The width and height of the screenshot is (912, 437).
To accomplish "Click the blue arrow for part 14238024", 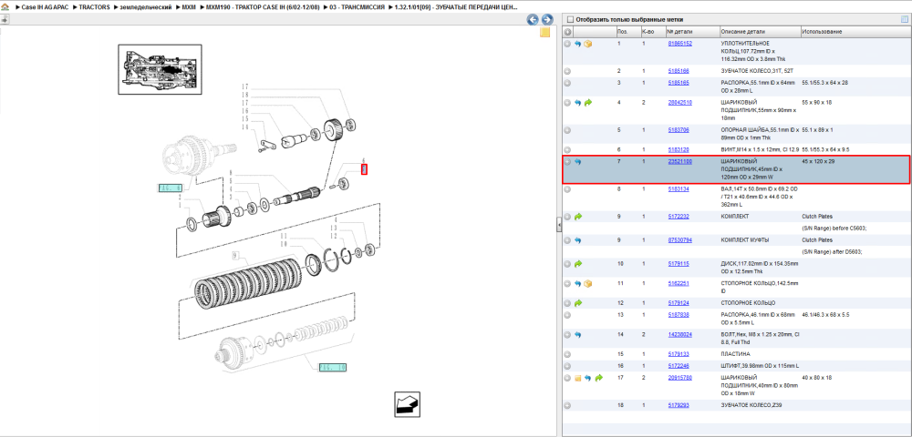I will pos(577,335).
